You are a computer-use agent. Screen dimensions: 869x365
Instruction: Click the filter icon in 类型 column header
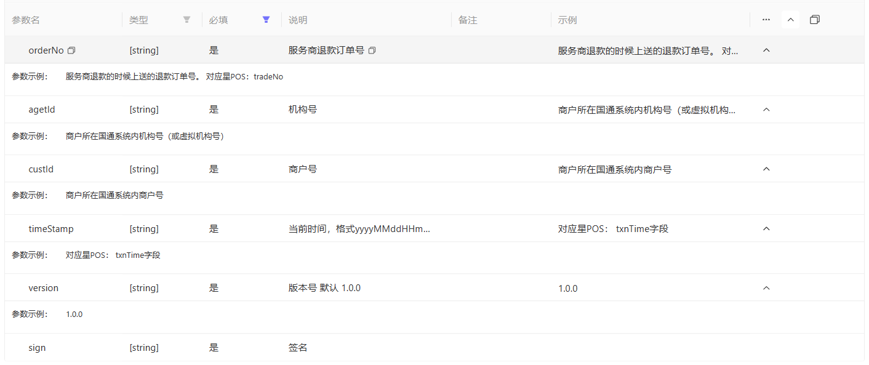click(x=186, y=20)
